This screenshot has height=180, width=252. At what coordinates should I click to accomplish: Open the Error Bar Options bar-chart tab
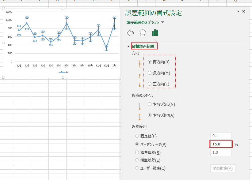(x=155, y=33)
